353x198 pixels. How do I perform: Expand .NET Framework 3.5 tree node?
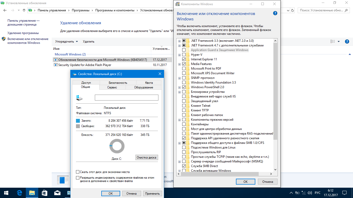179,41
